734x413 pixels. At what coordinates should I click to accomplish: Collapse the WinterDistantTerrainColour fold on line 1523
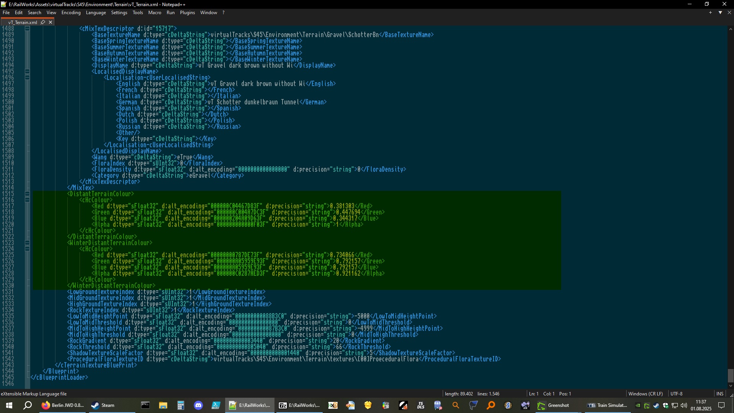click(x=28, y=243)
